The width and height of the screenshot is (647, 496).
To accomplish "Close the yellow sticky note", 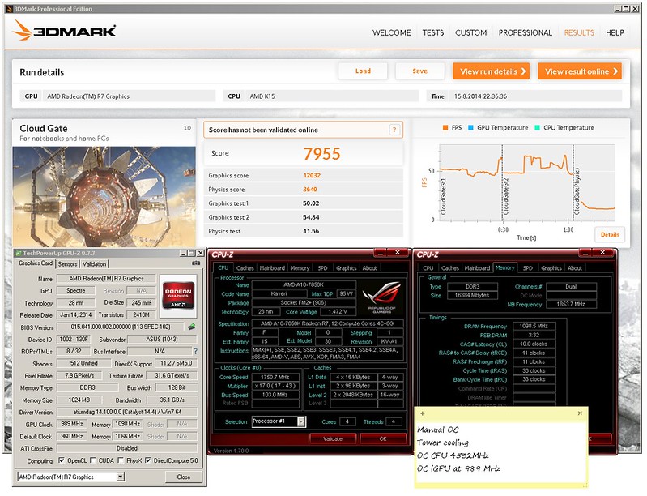I will 580,413.
